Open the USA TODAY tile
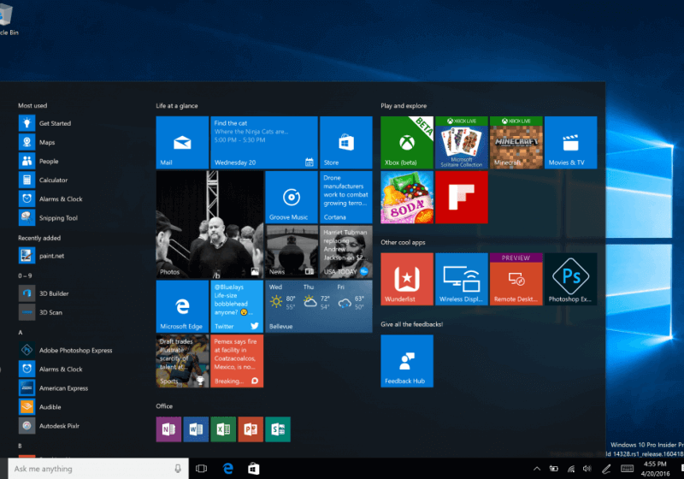This screenshot has width=684, height=479. click(x=346, y=251)
